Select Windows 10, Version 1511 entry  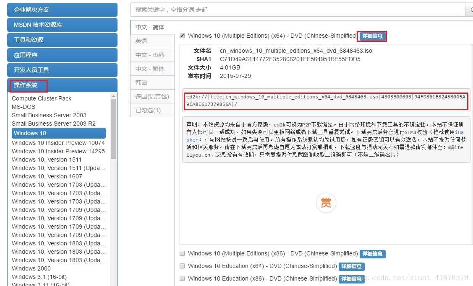[47, 160]
